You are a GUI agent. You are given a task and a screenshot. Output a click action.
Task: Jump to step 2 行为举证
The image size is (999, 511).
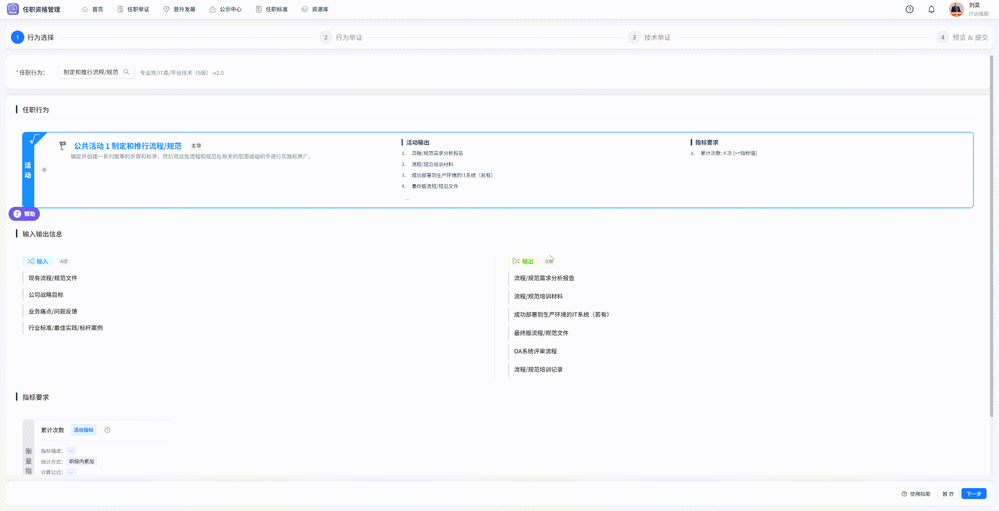[x=342, y=37]
